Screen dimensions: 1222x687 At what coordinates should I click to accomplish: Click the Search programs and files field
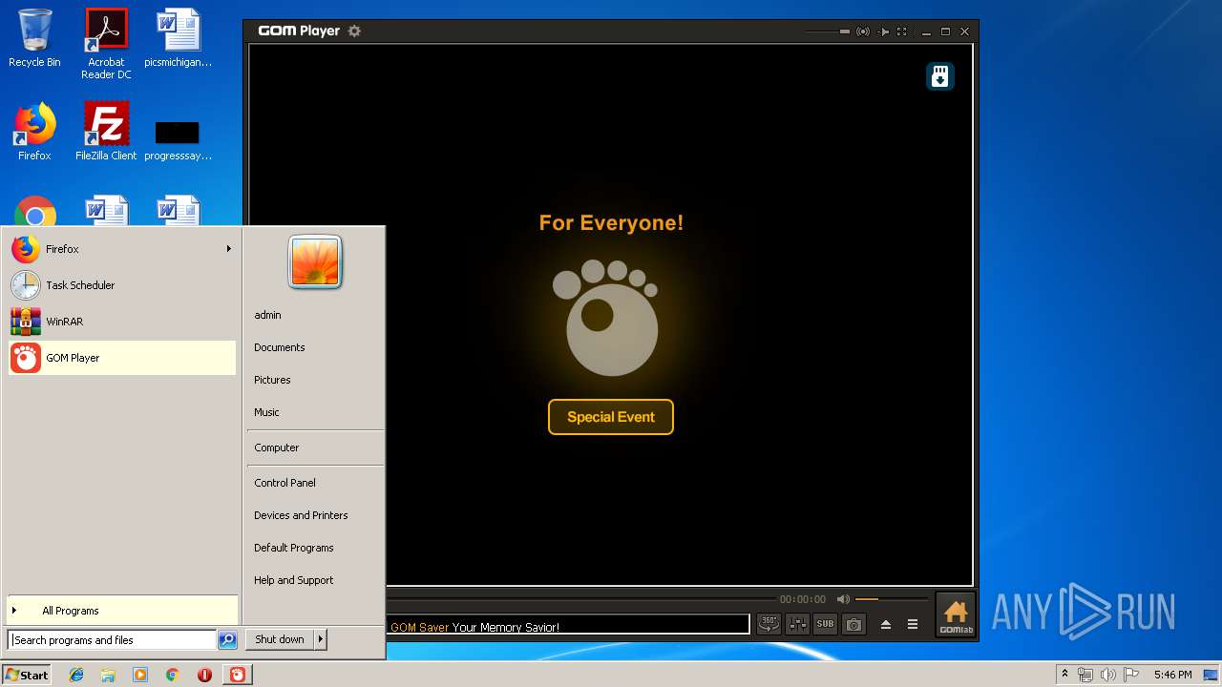[113, 640]
